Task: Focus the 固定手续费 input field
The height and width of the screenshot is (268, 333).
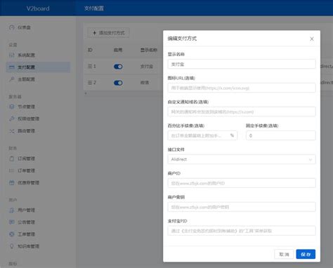Action: [x=280, y=135]
